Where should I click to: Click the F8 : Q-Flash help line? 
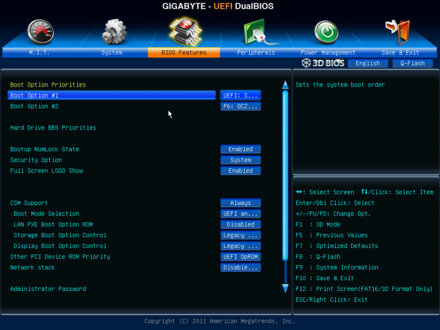(318, 257)
